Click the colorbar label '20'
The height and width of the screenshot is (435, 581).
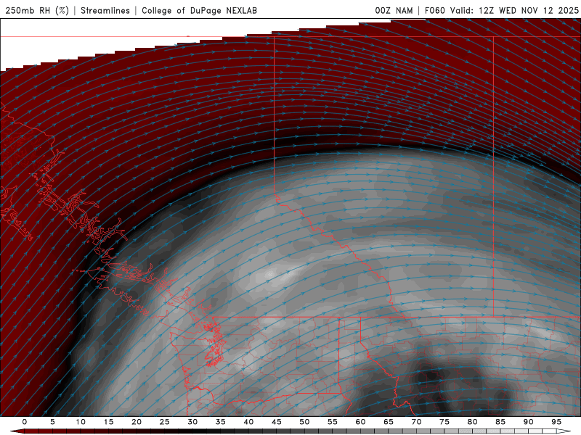click(137, 422)
